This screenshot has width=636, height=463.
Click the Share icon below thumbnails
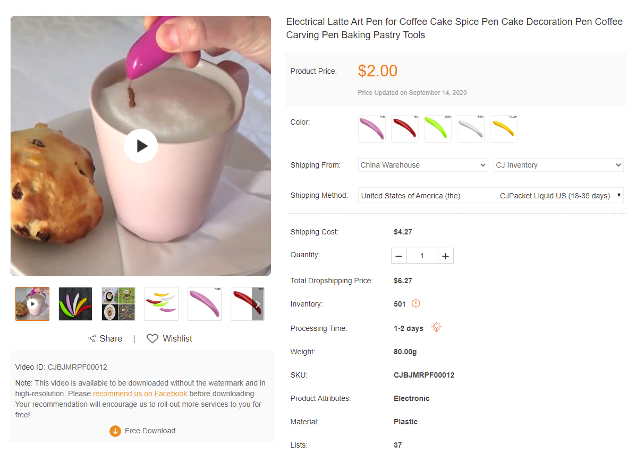click(x=92, y=338)
